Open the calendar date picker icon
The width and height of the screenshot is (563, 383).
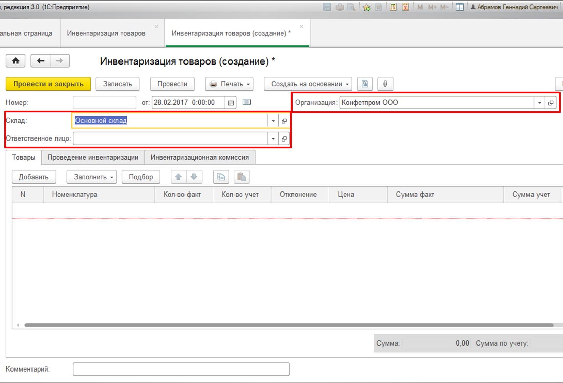(231, 103)
